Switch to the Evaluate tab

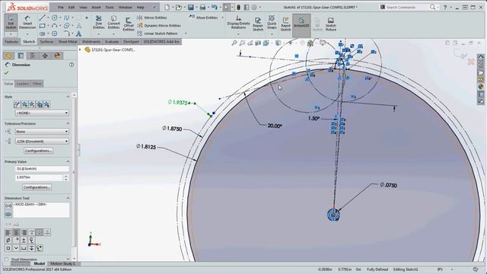[112, 42]
